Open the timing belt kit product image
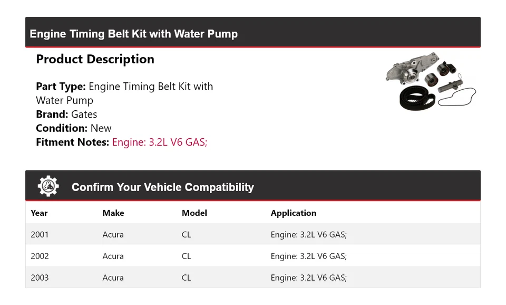 point(431,82)
